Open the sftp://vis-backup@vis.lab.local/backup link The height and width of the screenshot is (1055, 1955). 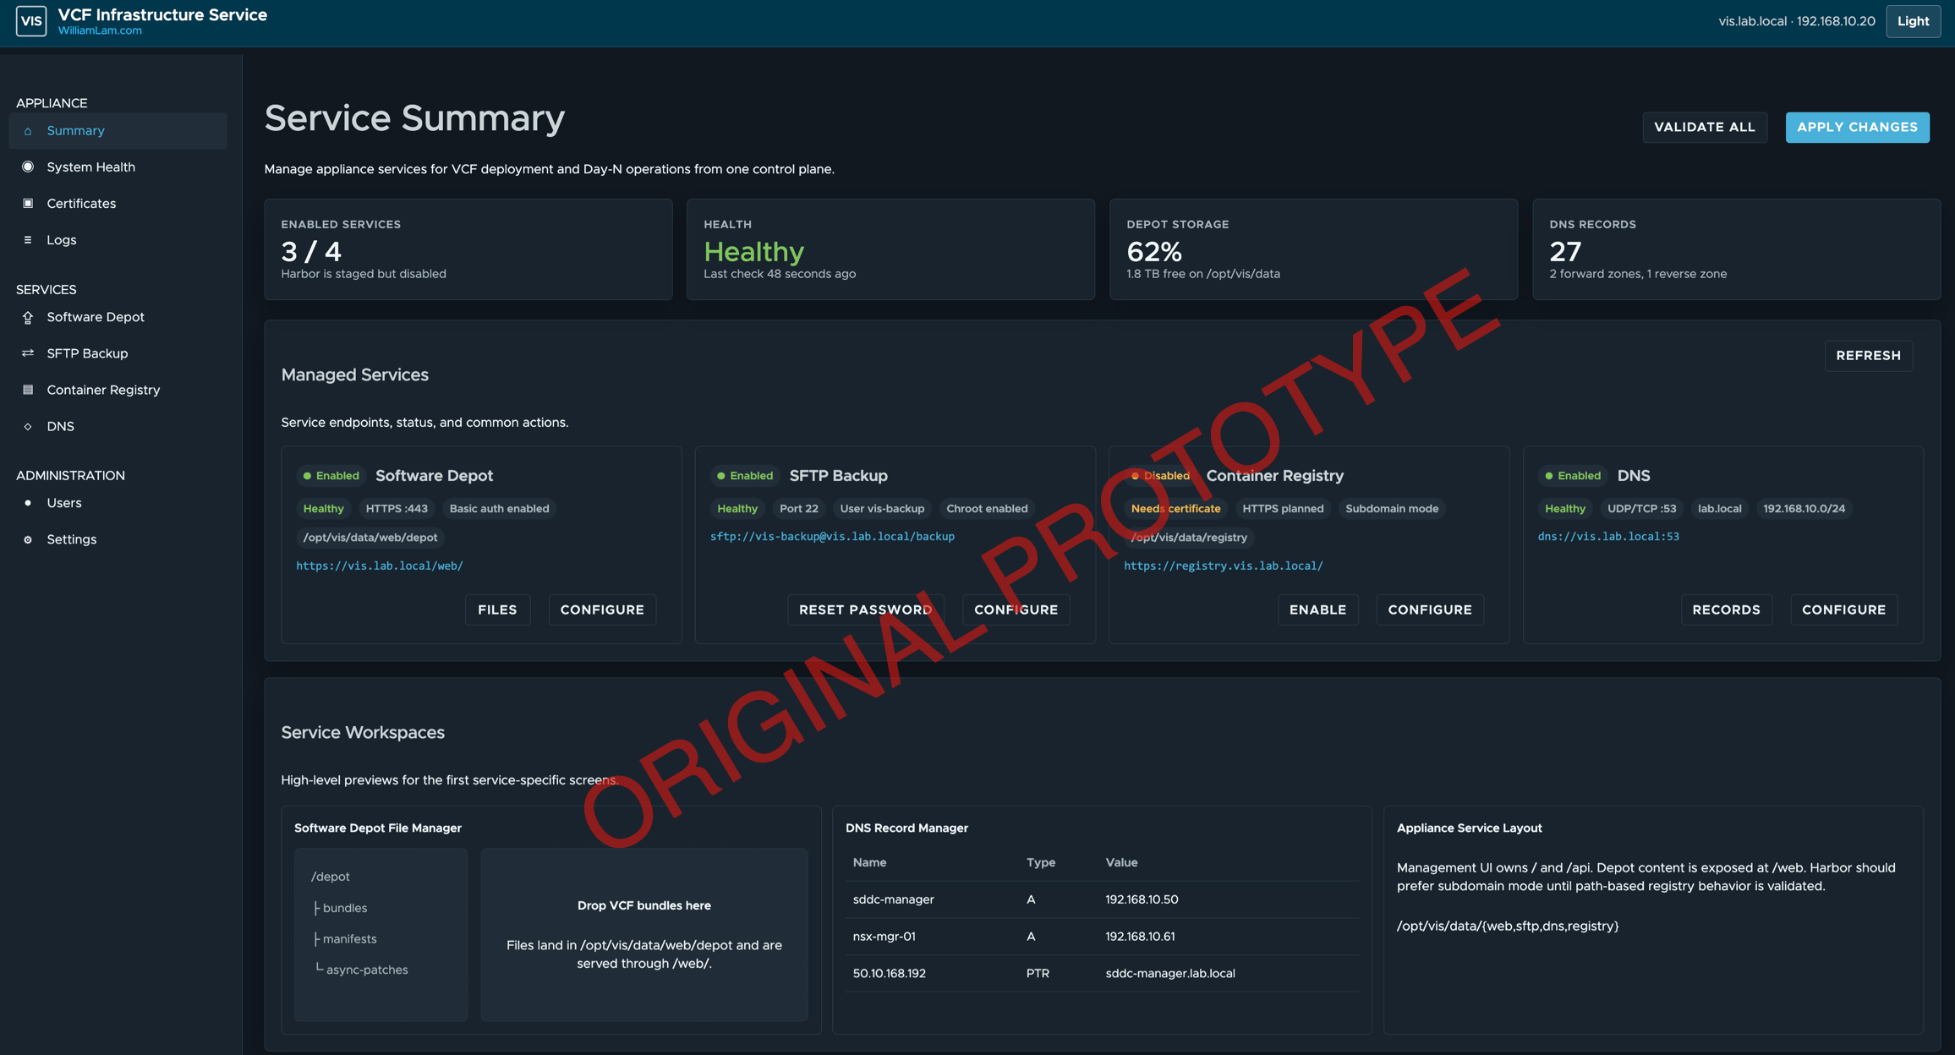pyautogui.click(x=832, y=536)
